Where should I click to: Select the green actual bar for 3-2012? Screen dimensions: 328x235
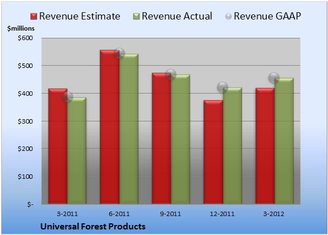coord(284,141)
